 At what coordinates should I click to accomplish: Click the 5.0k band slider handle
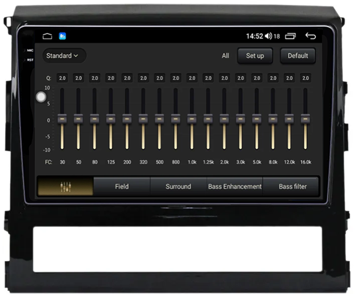pos(257,119)
